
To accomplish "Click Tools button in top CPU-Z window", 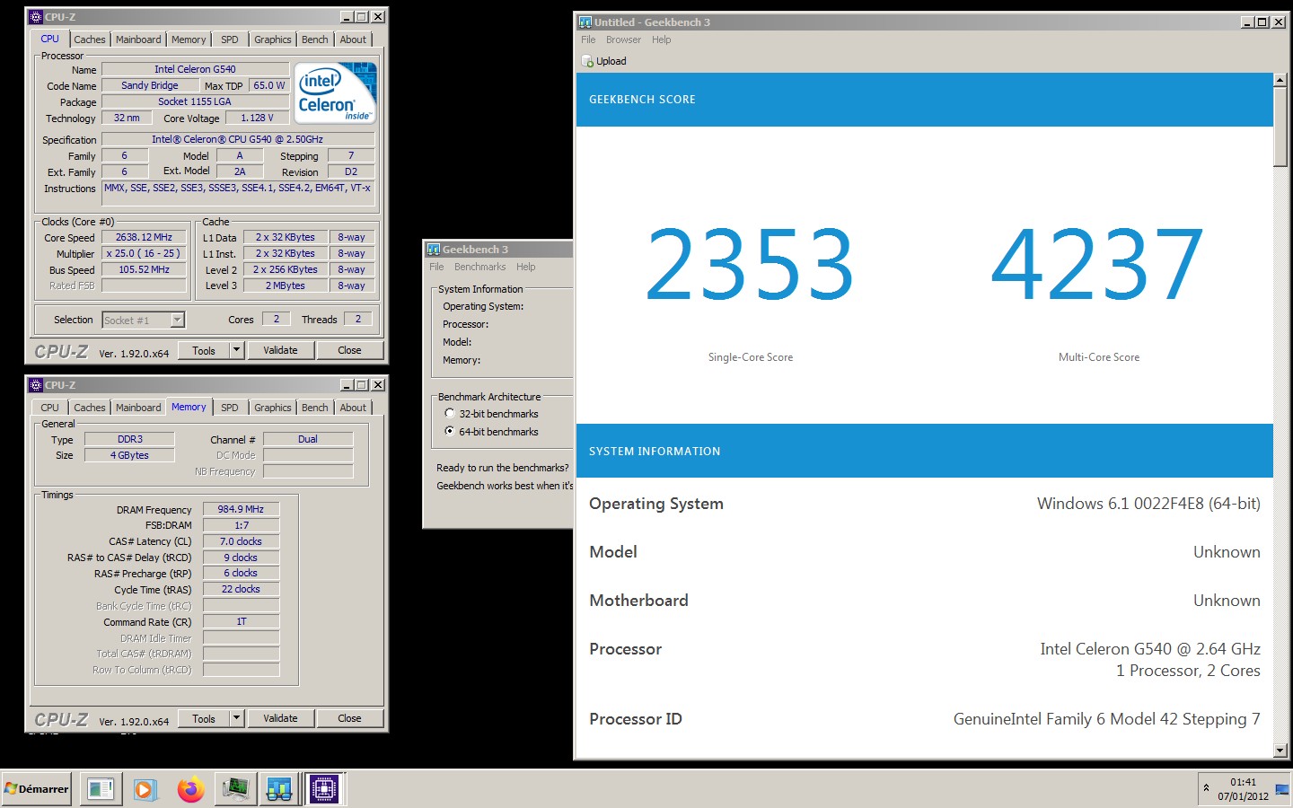I will (204, 350).
